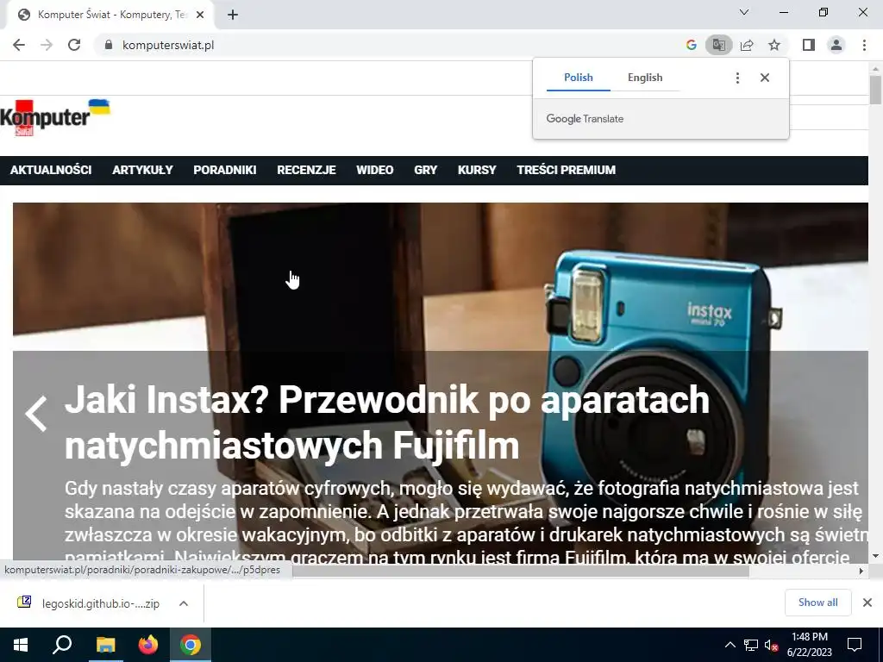
Task: Open the Chrome profile avatar
Action: (x=836, y=45)
